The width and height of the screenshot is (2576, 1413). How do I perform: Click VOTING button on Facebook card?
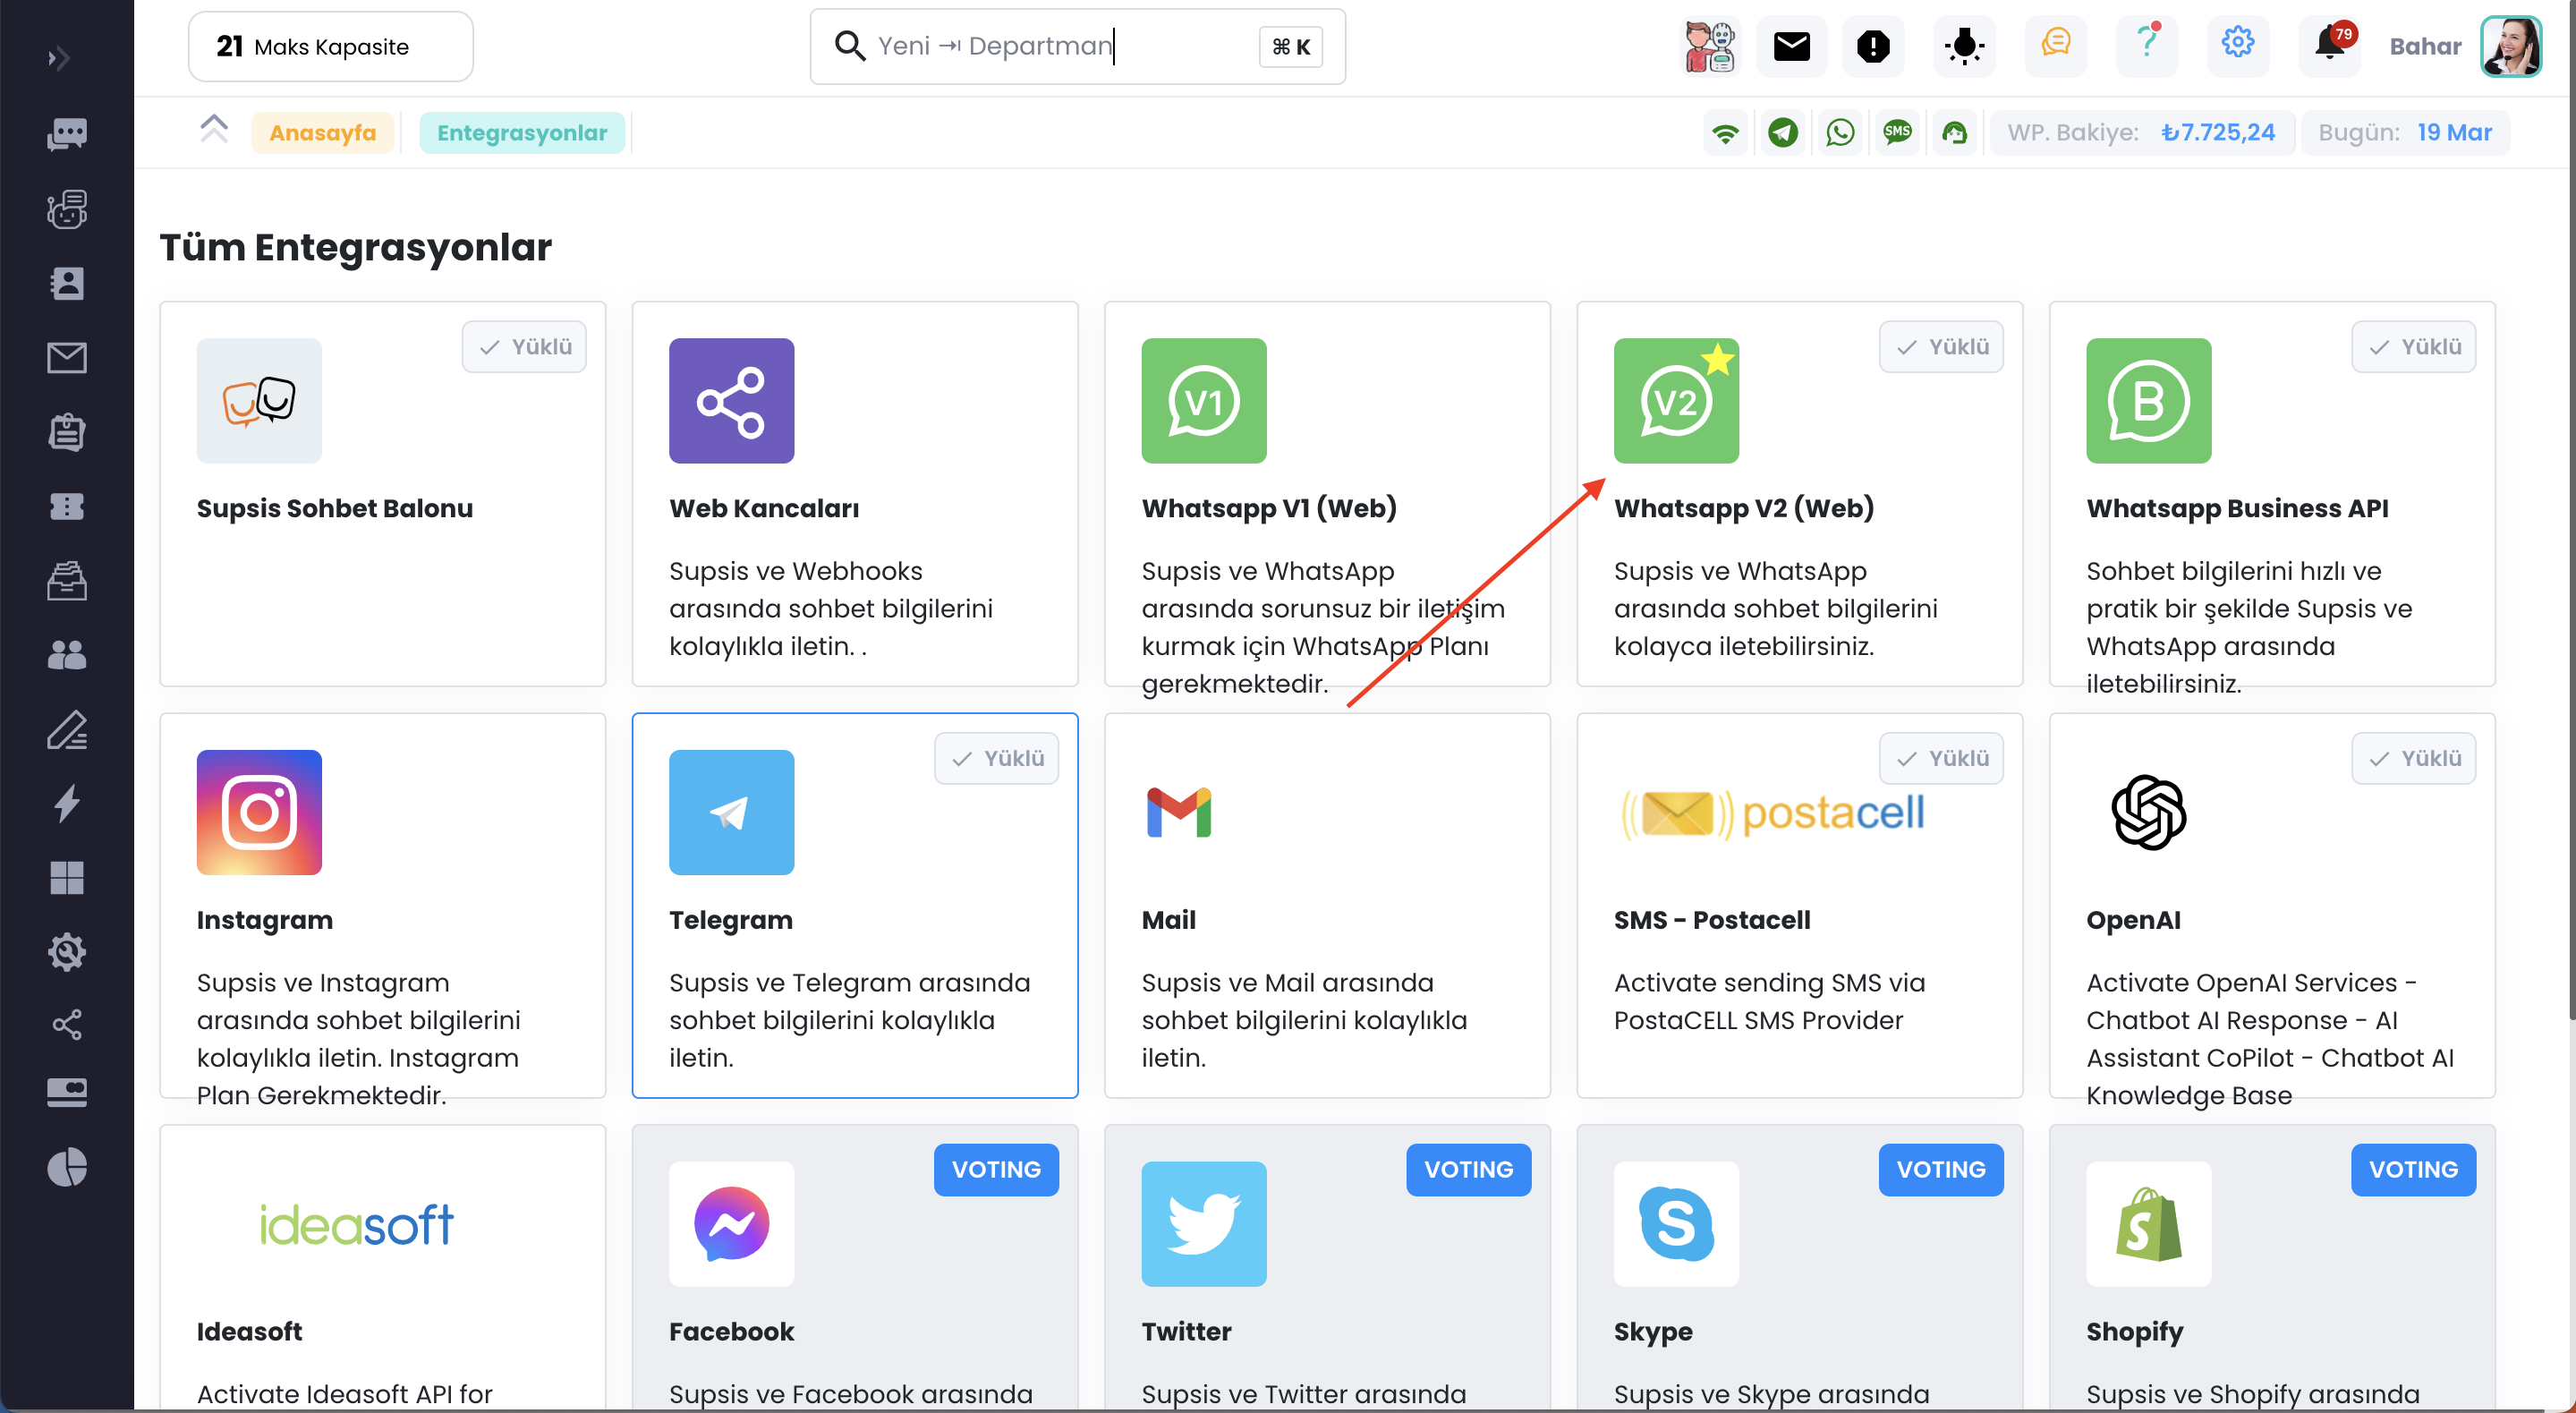pyautogui.click(x=996, y=1170)
